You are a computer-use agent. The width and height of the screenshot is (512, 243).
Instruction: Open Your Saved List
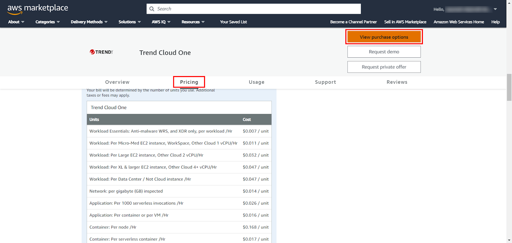pos(233,22)
